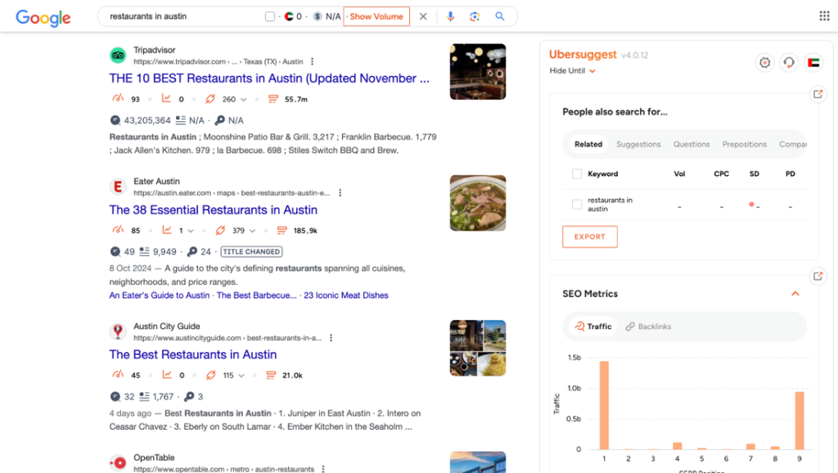838x473 pixels.
Task: Click OpenTable favicon icon
Action: [118, 463]
